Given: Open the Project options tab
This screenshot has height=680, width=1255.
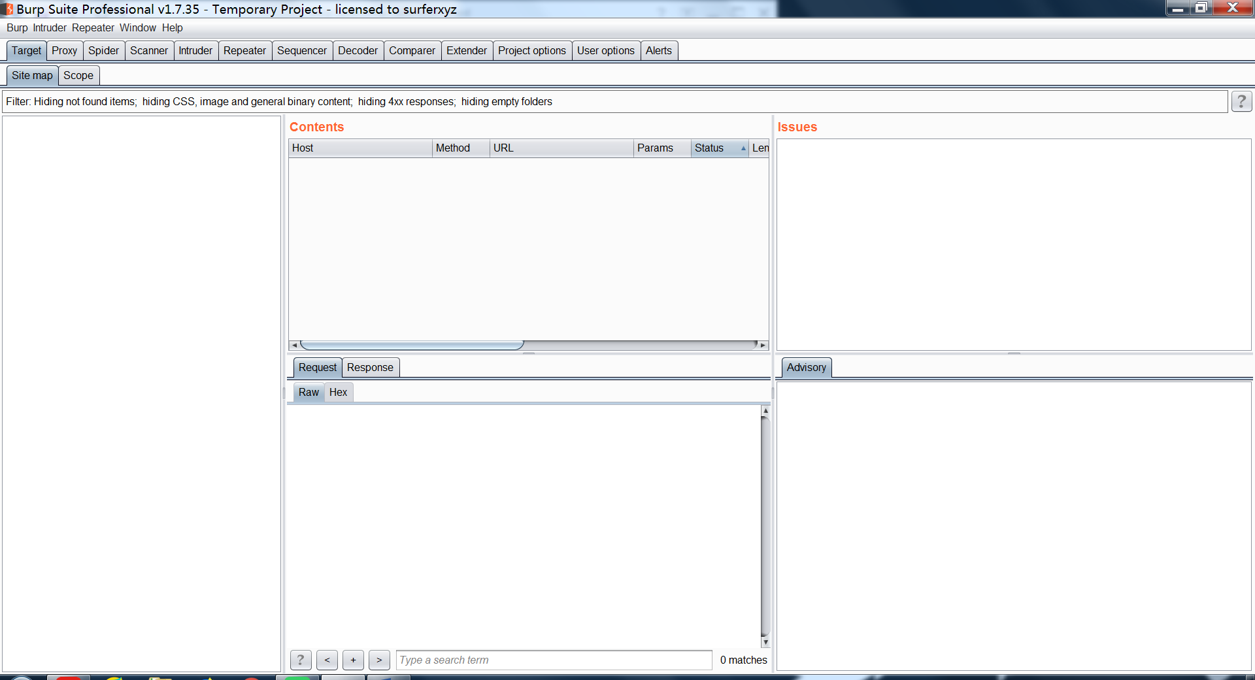Looking at the screenshot, I should pos(532,50).
